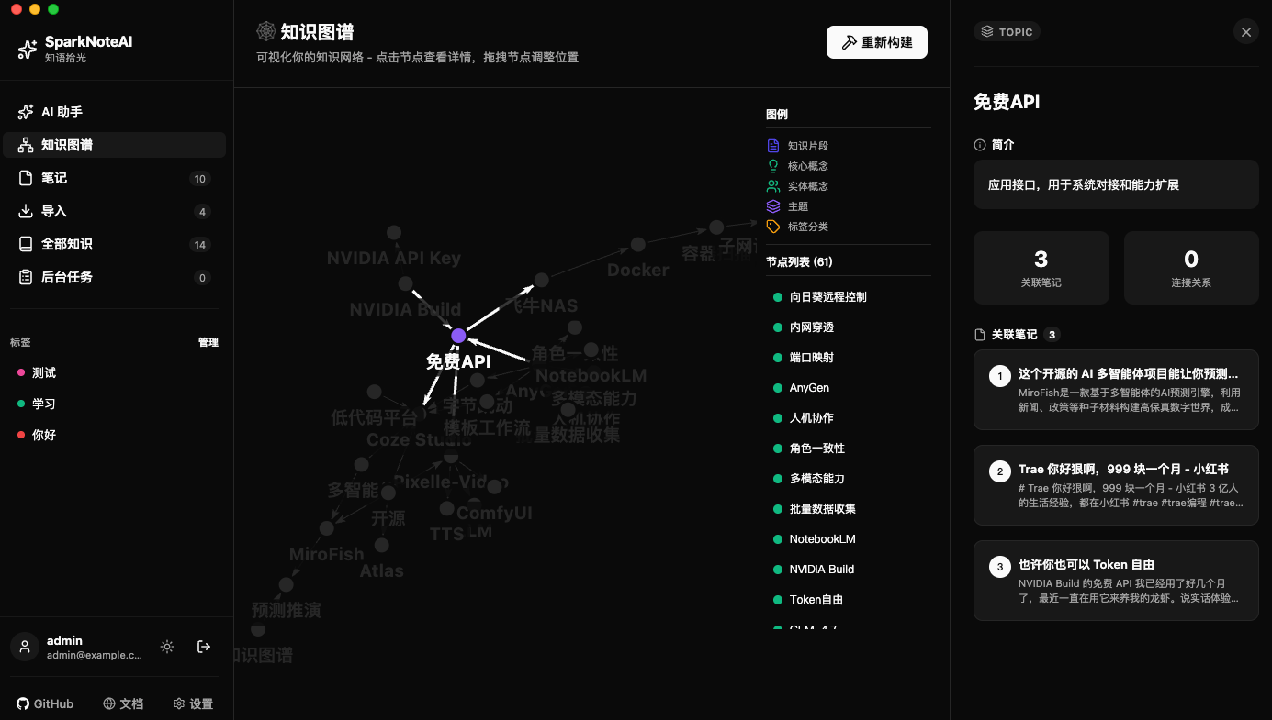Select 向日葵远程控制 in the node list
1272x720 pixels.
(x=827, y=297)
